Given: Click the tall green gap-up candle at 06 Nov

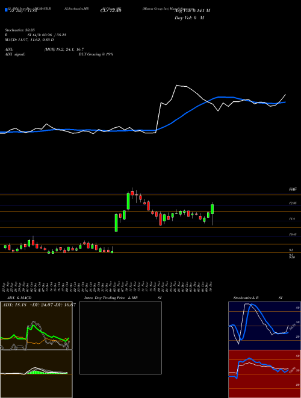Looking at the screenshot, I should coord(116,223).
